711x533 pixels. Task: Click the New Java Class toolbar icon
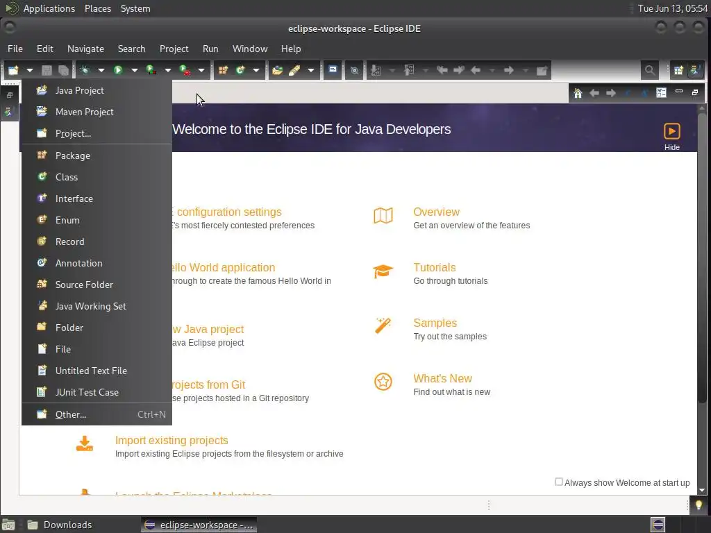point(240,70)
